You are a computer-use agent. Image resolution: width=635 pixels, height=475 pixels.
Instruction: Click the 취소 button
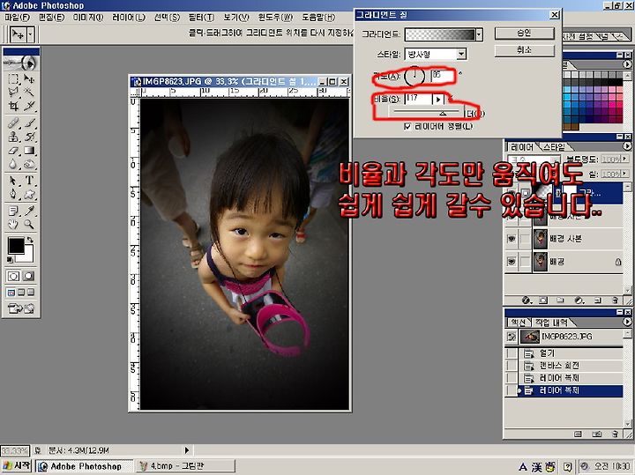click(x=524, y=49)
